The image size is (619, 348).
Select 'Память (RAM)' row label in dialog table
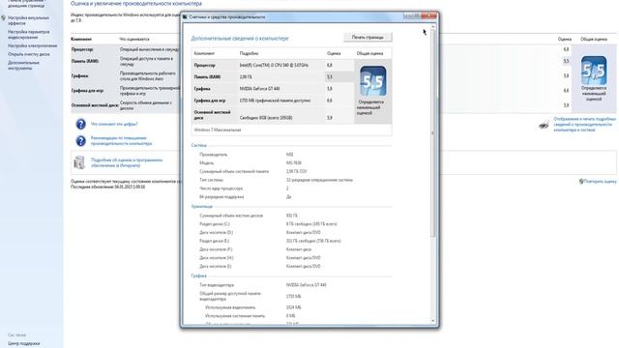pos(207,77)
